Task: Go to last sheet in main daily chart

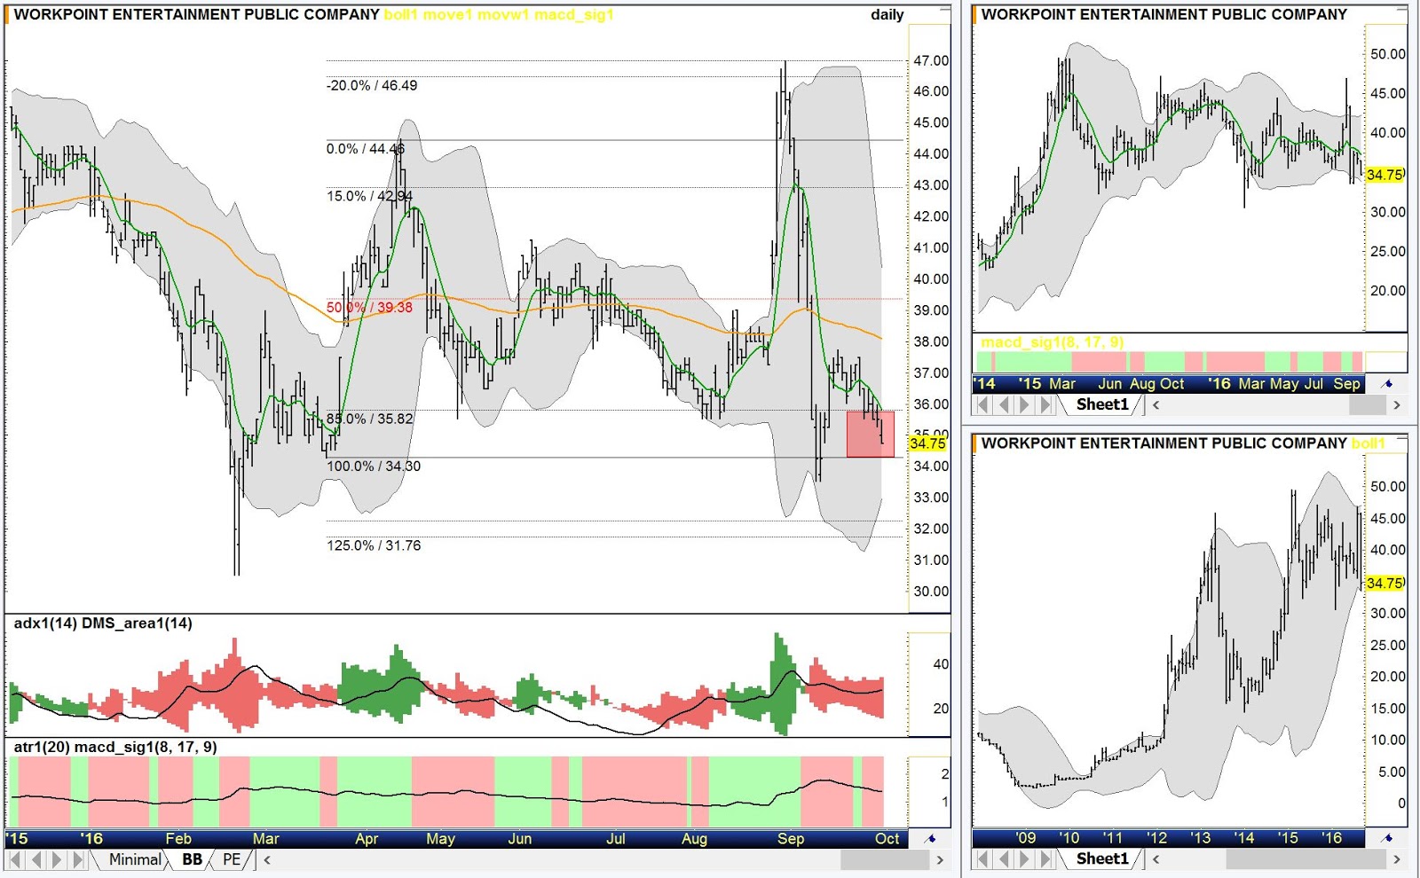Action: point(78,859)
